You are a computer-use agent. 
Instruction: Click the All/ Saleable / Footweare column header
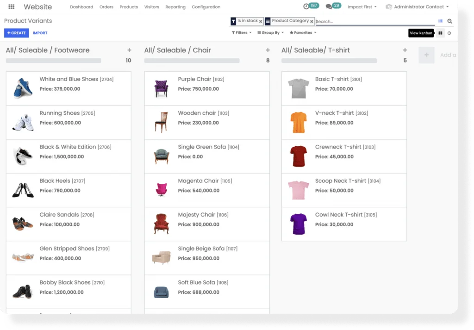coord(48,50)
